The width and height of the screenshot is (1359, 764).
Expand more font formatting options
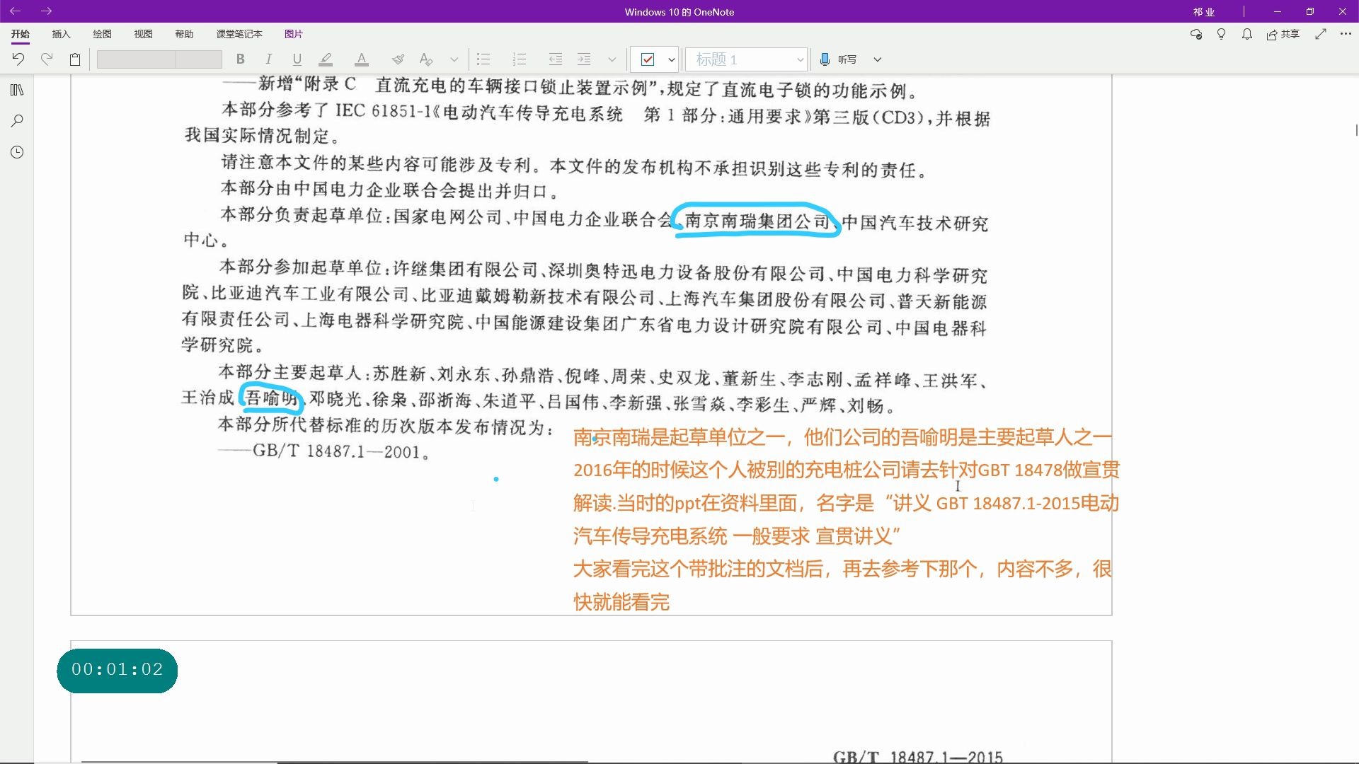[454, 59]
